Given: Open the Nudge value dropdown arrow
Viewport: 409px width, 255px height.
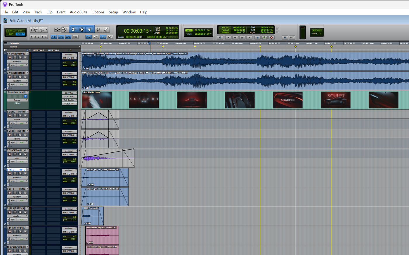Looking at the screenshot, I should [211, 34].
